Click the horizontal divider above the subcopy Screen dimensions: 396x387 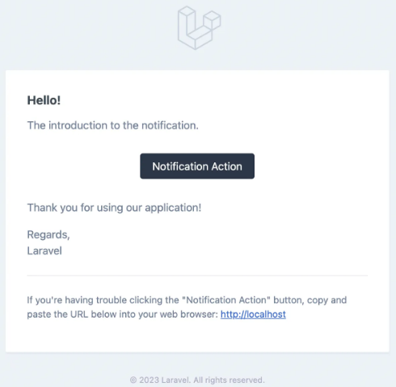coord(197,276)
